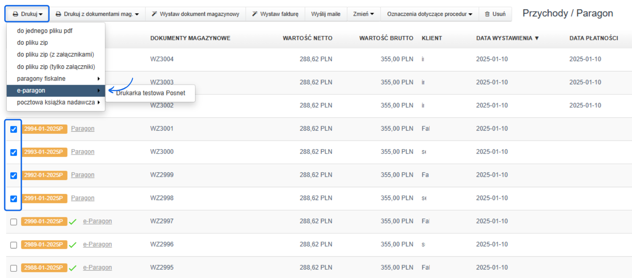
Task: Choose do jednego pliku pdf option
Action: [45, 31]
